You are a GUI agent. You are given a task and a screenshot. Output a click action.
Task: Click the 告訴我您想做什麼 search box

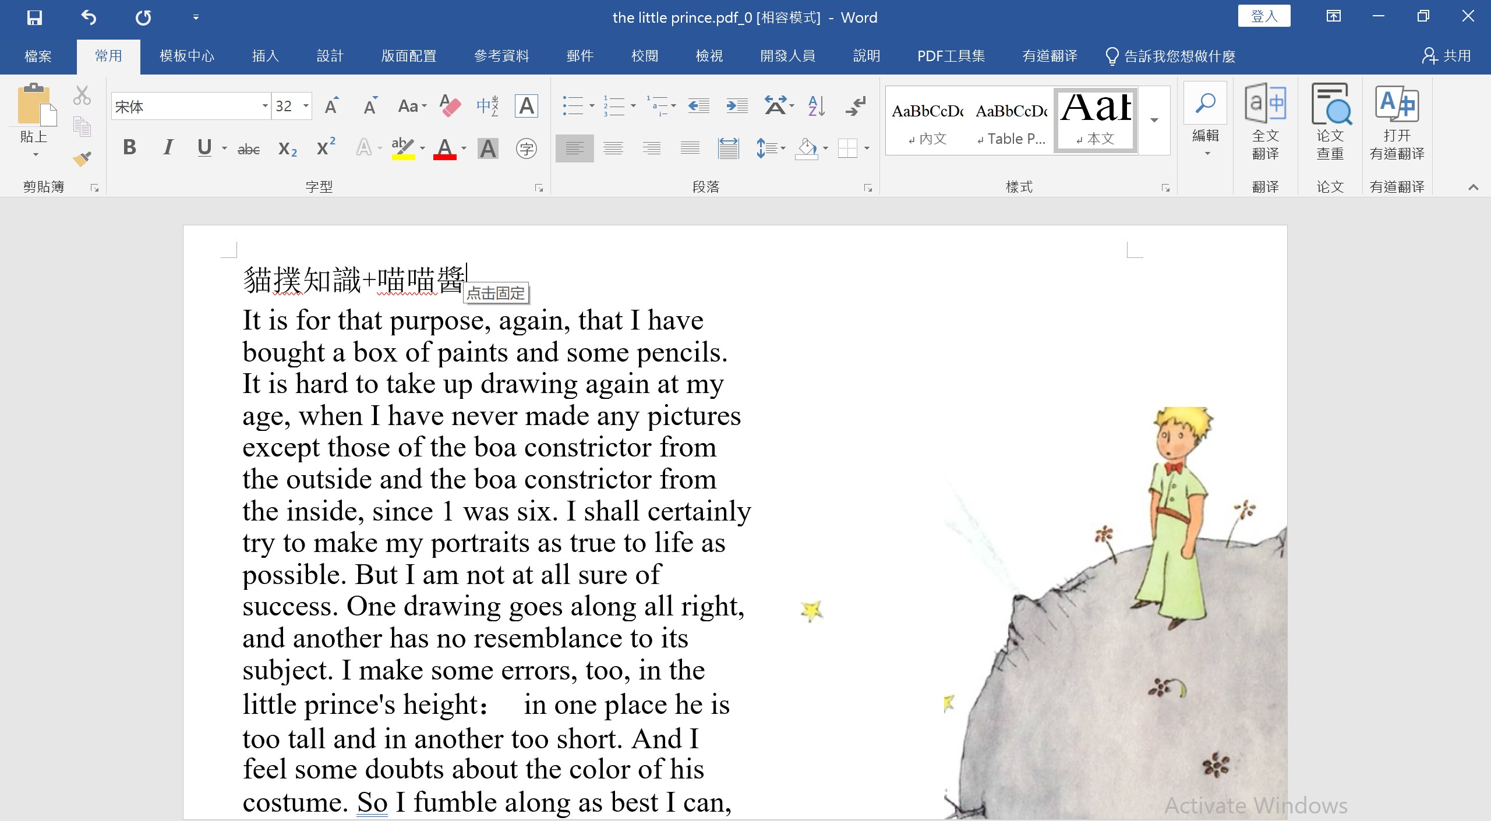(1171, 56)
